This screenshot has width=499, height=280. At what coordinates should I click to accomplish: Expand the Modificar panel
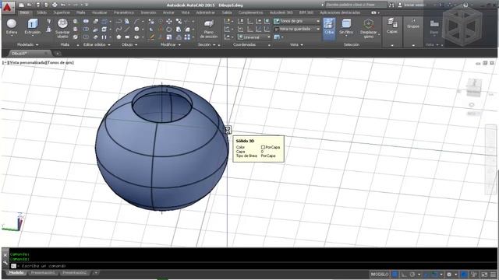(171, 45)
